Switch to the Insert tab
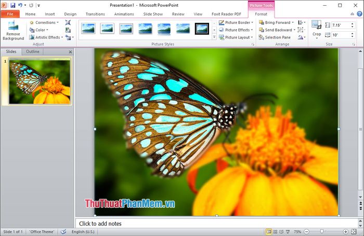This screenshot has width=364, height=236. [x=50, y=14]
